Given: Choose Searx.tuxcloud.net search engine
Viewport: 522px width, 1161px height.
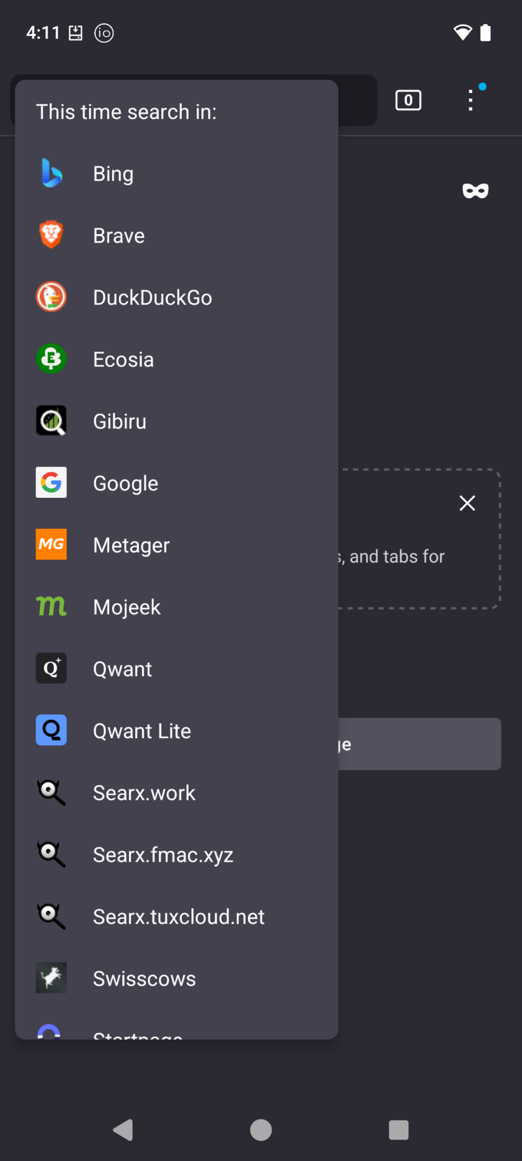Looking at the screenshot, I should pyautogui.click(x=178, y=917).
